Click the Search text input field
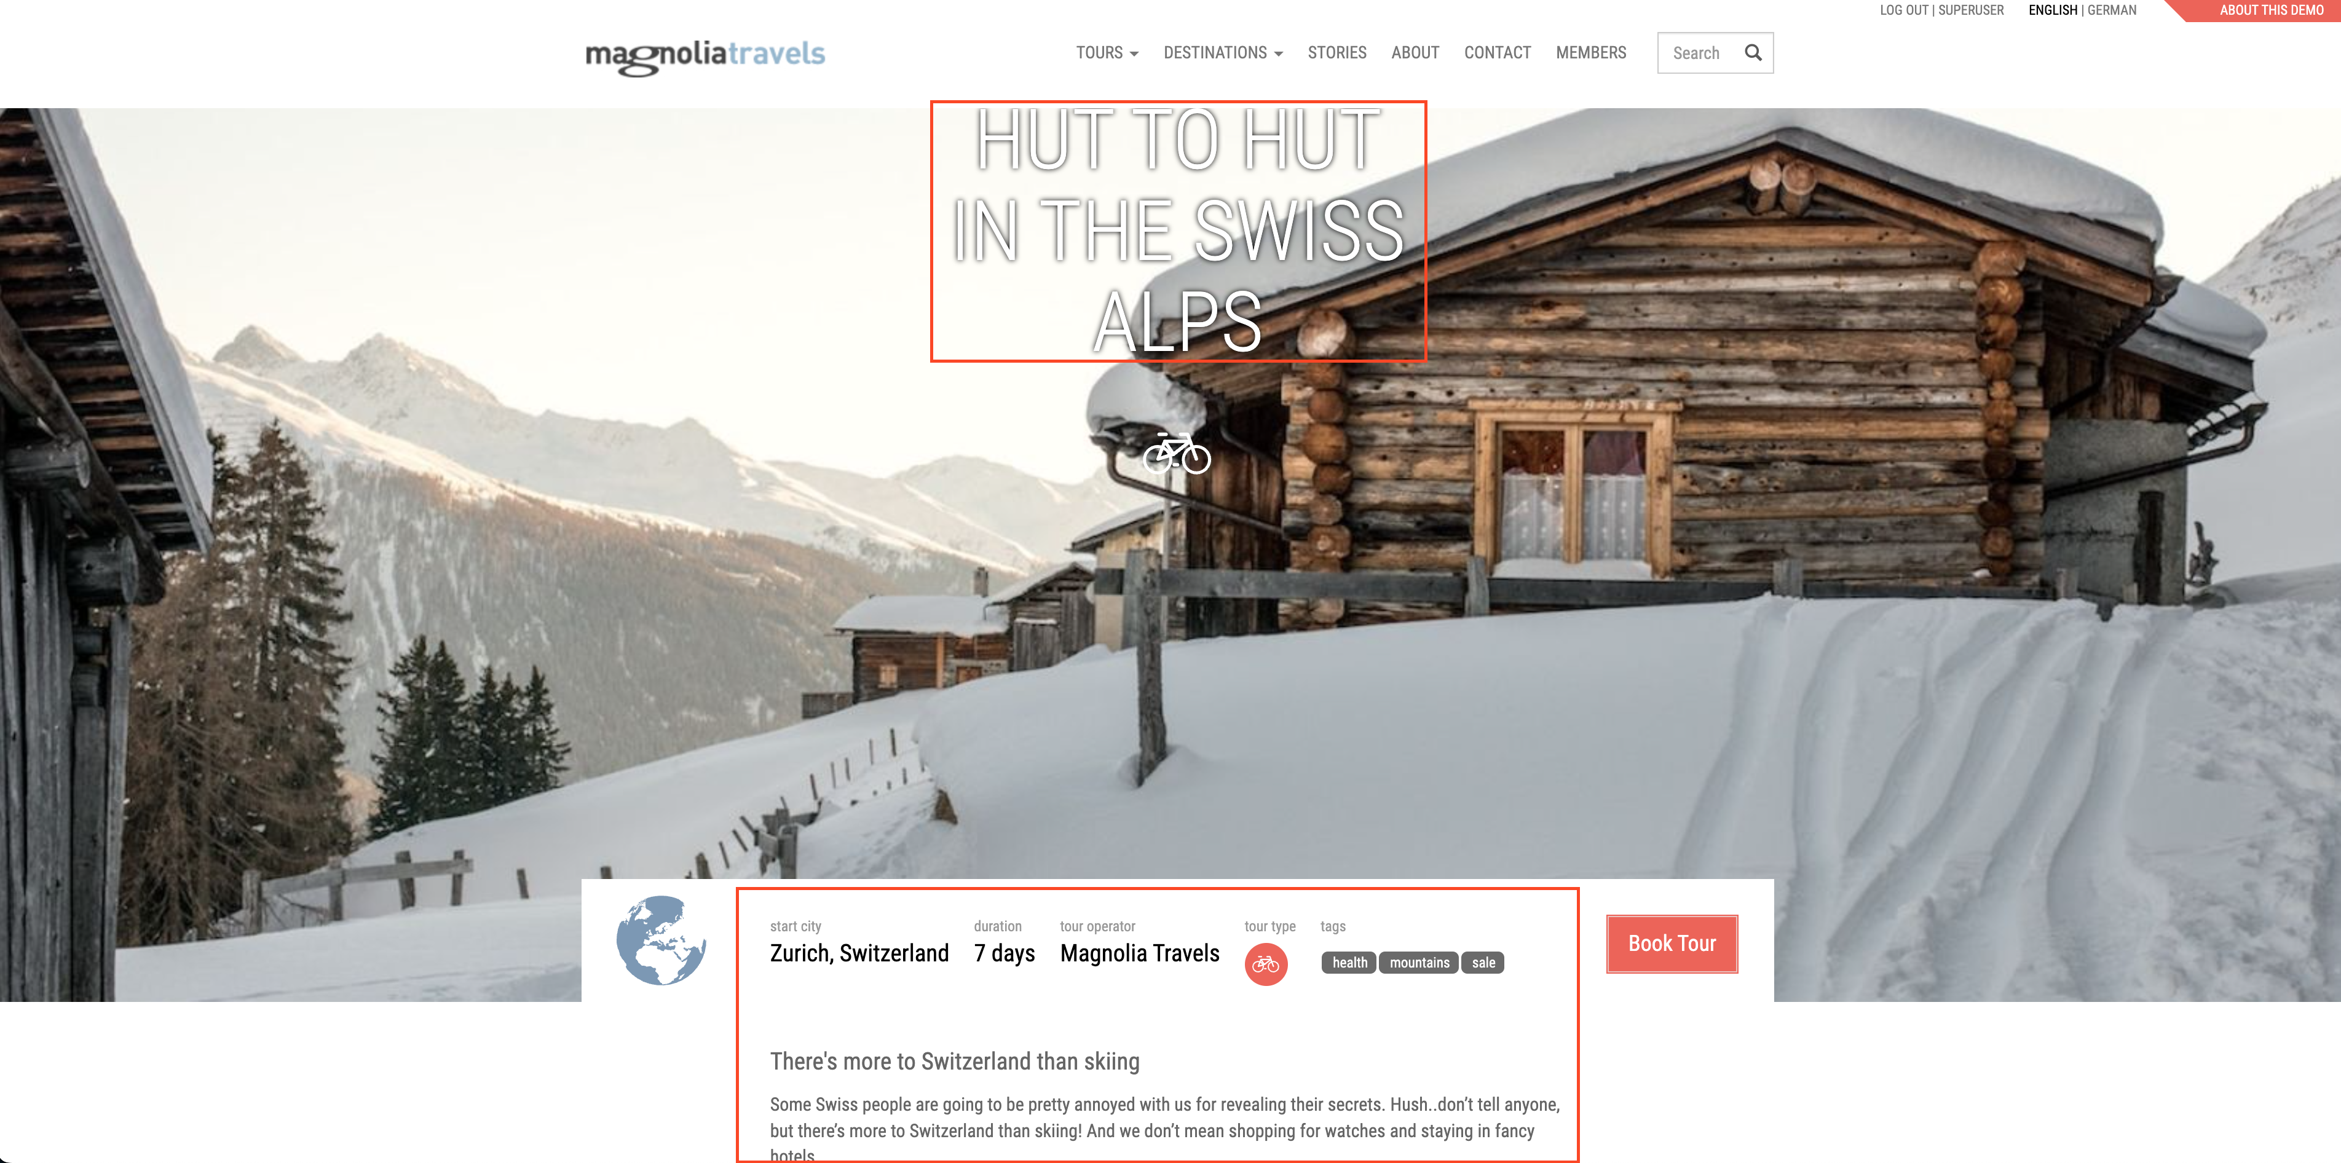The height and width of the screenshot is (1163, 2341). [x=1702, y=52]
